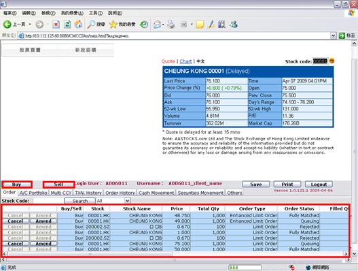Click the right top navigation tab (IPO subscription)
The image size is (358, 271).
[86, 50]
